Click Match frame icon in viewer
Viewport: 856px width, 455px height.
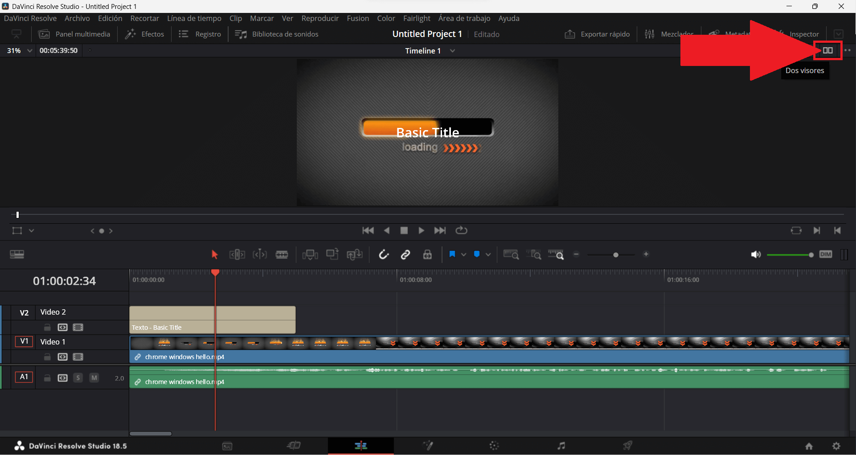(x=796, y=230)
